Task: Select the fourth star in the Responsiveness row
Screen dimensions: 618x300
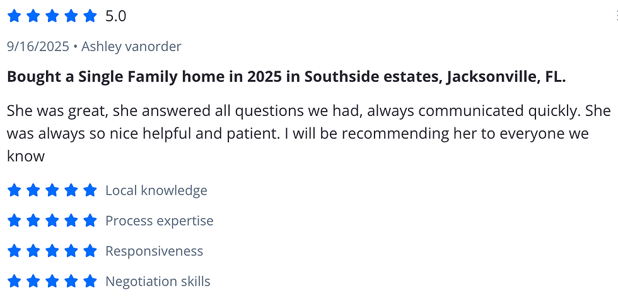Action: pyautogui.click(x=71, y=251)
